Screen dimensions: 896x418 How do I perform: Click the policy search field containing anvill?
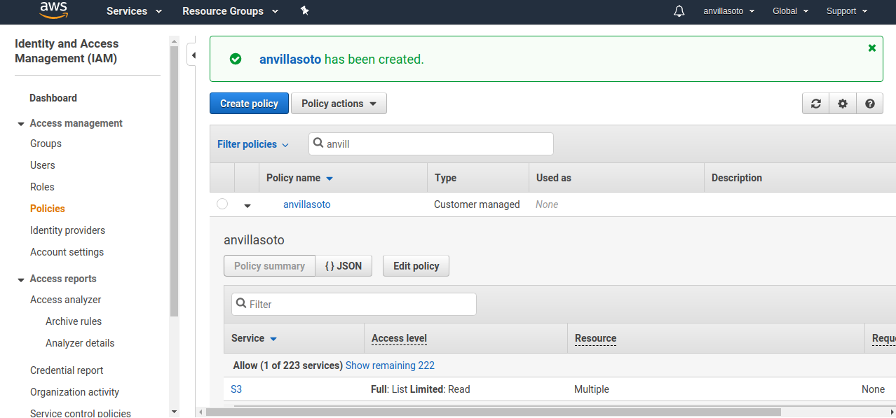click(x=431, y=144)
